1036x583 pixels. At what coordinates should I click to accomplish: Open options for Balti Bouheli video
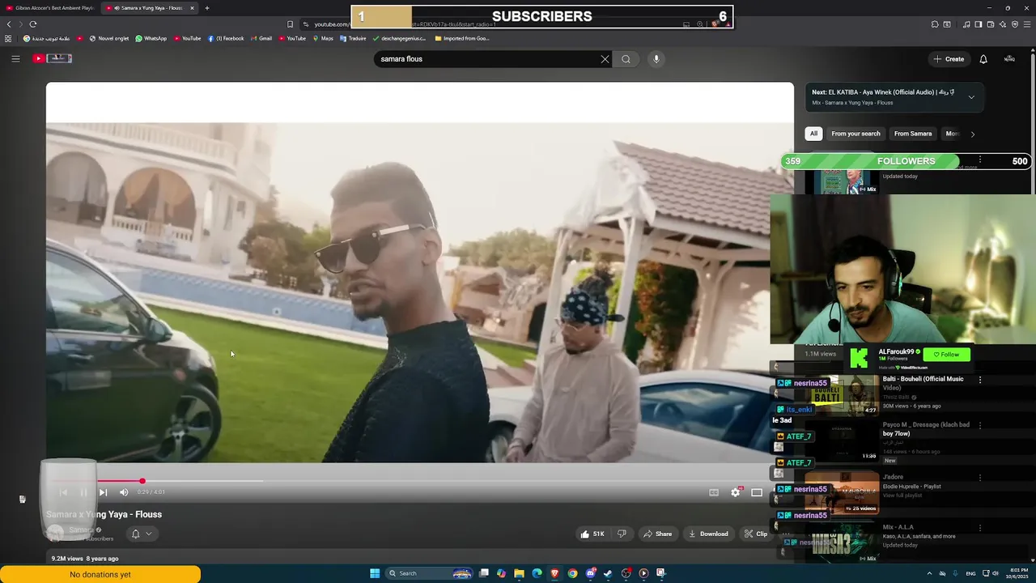[x=980, y=380]
